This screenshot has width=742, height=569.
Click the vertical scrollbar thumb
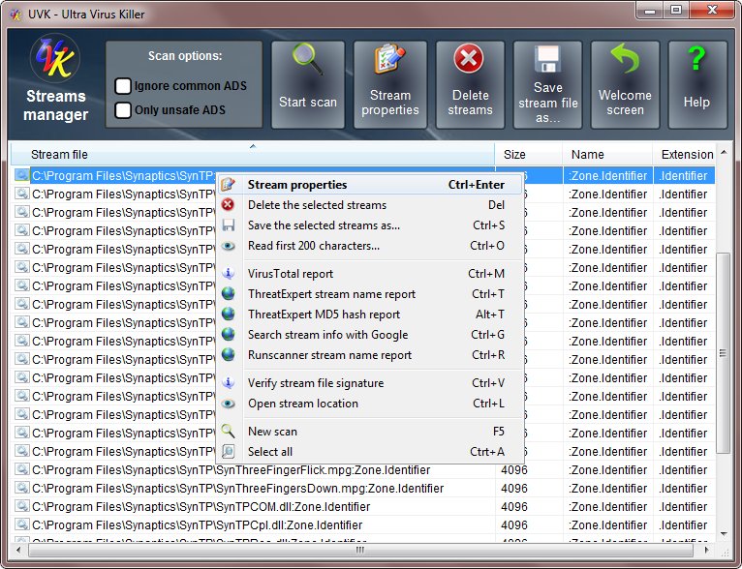click(723, 353)
